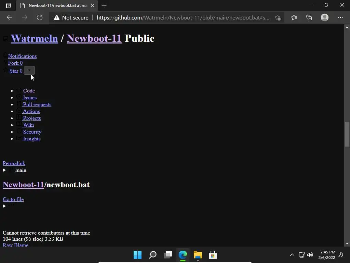Switch to the Wiki tab
This screenshot has height=263, width=350.
[x=28, y=125]
